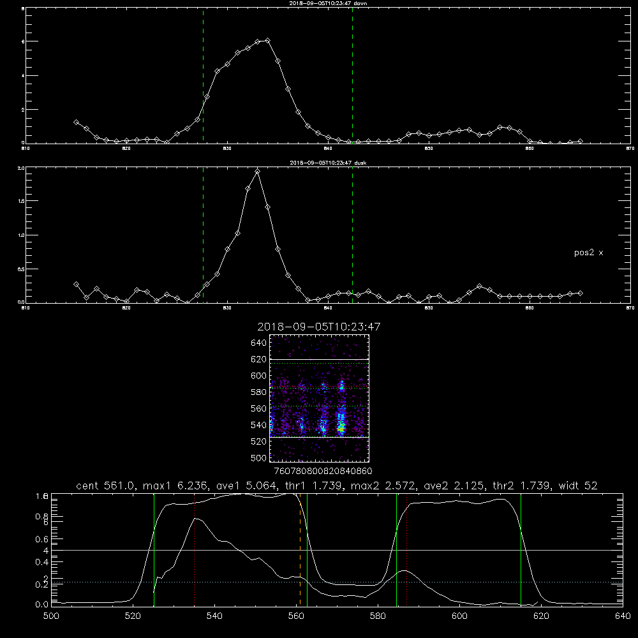Click the dusk plot y-axis label "1.5"
This screenshot has height=638, width=638.
coord(21,201)
